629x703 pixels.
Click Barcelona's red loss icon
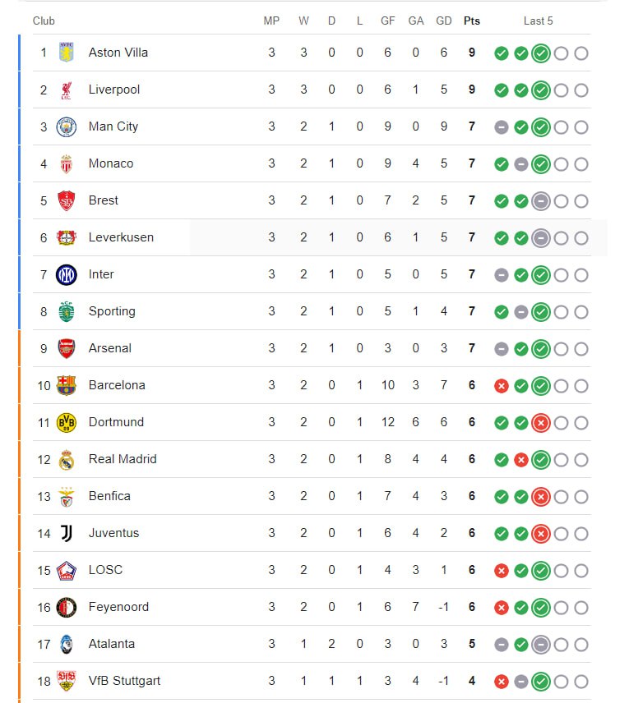pos(501,386)
